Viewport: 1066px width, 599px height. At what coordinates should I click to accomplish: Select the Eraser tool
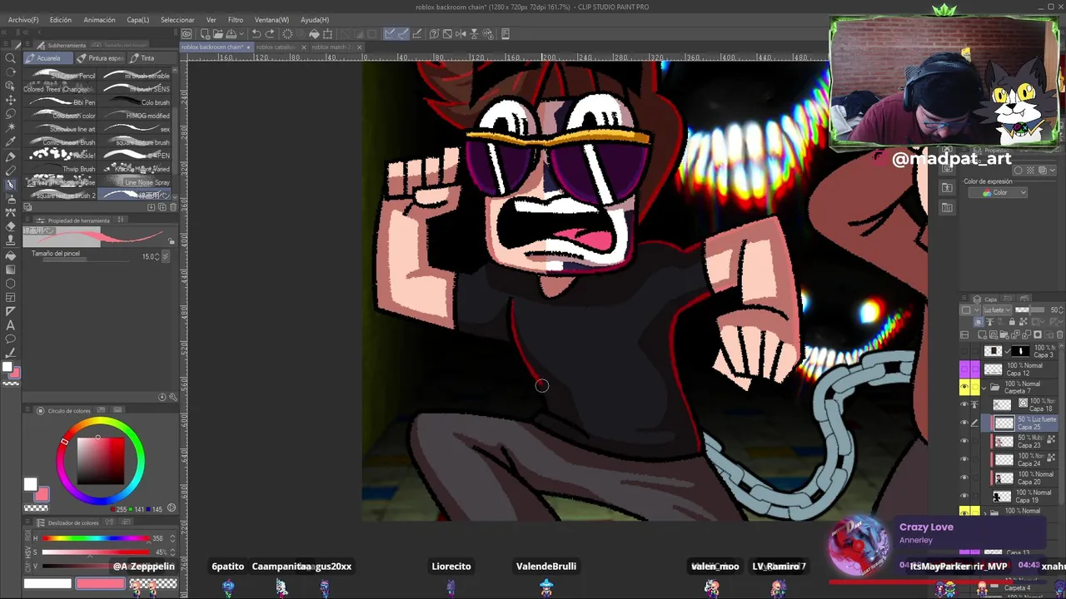(11, 226)
